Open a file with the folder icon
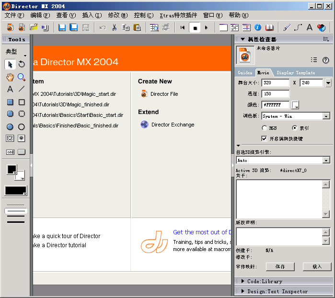The width and height of the screenshot is (335, 298). coord(34,28)
